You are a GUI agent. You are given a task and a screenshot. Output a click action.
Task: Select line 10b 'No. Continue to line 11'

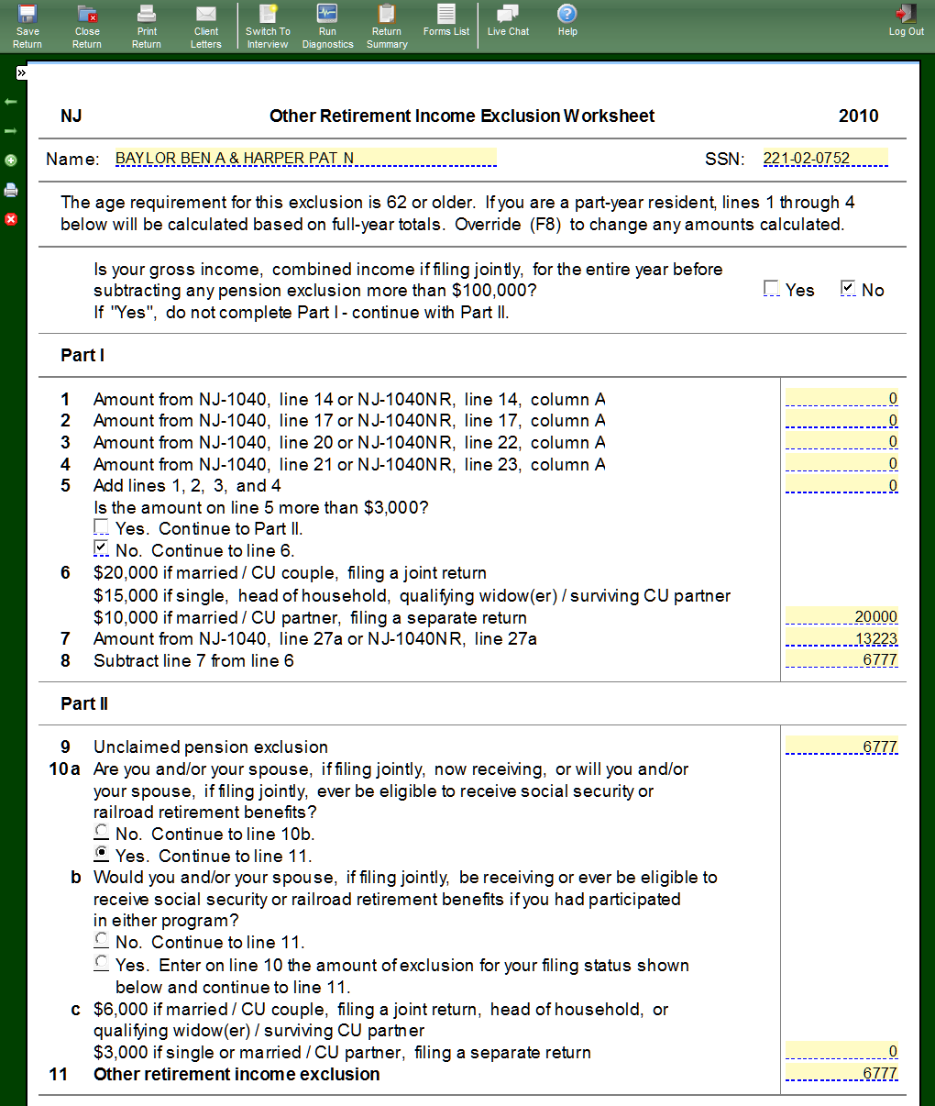point(102,940)
